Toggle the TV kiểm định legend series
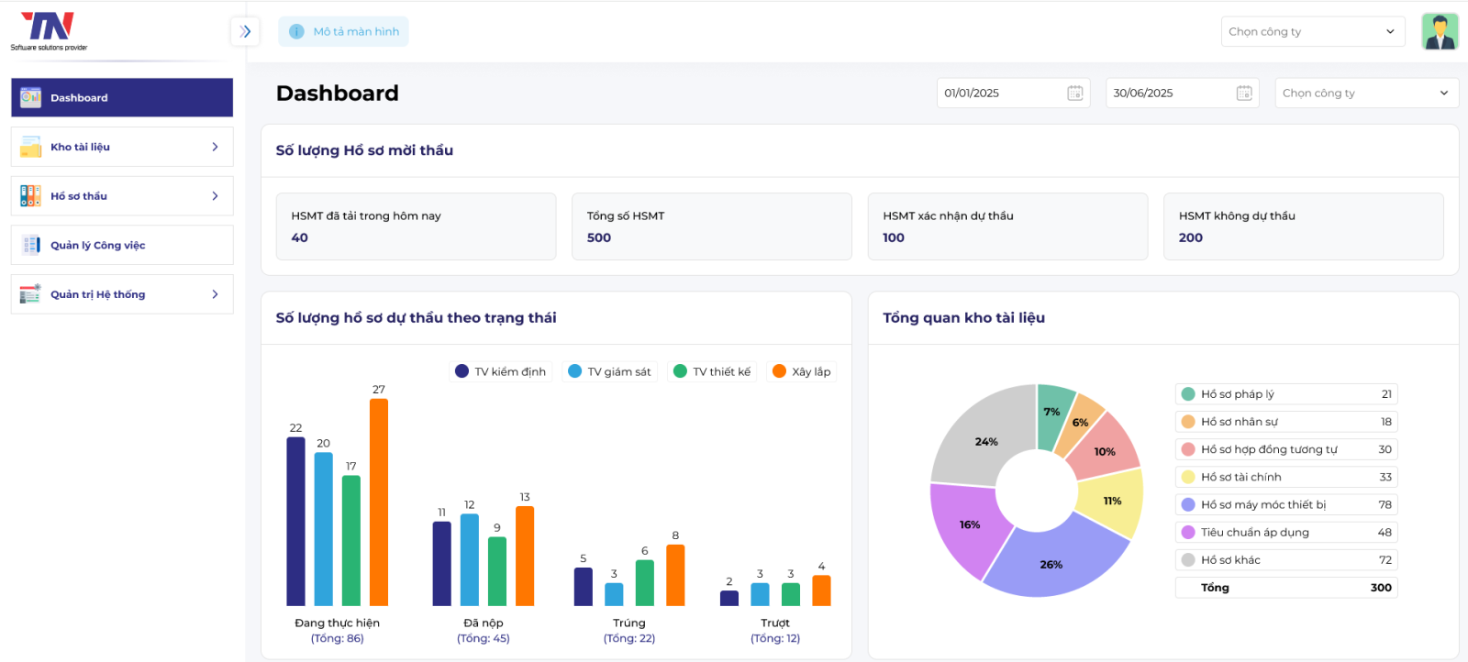Image resolution: width=1468 pixels, height=662 pixels. (501, 371)
